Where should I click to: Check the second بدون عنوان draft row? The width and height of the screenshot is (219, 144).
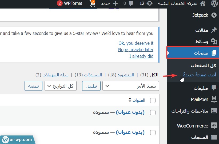pyautogui.click(x=153, y=133)
